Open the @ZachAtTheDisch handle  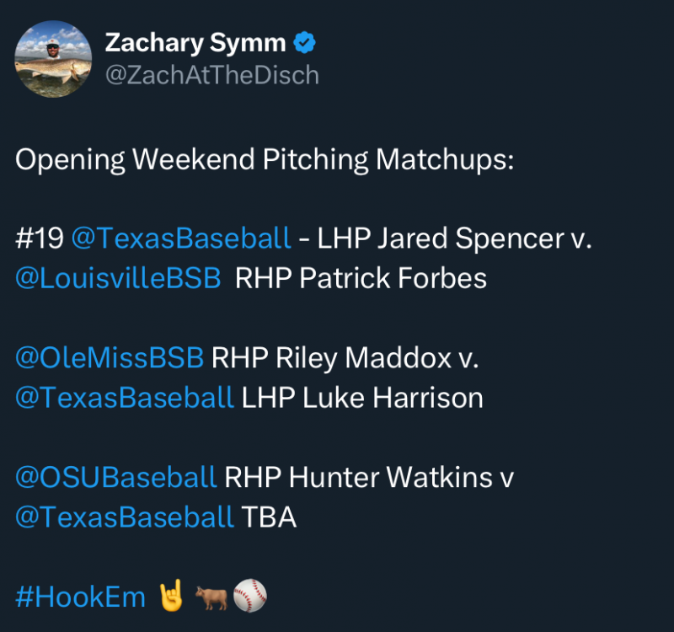[211, 75]
